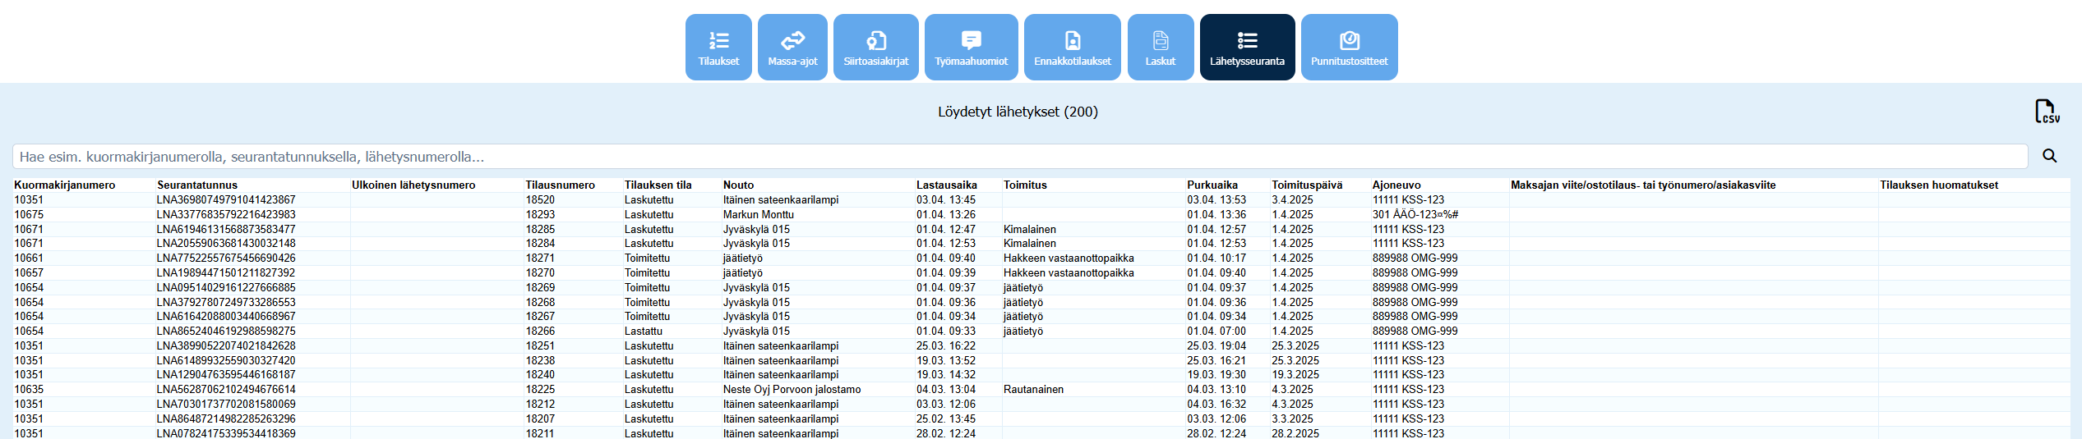Screen dimensions: 2082x439
Task: Export shipments with the CSV icon
Action: pyautogui.click(x=2047, y=112)
